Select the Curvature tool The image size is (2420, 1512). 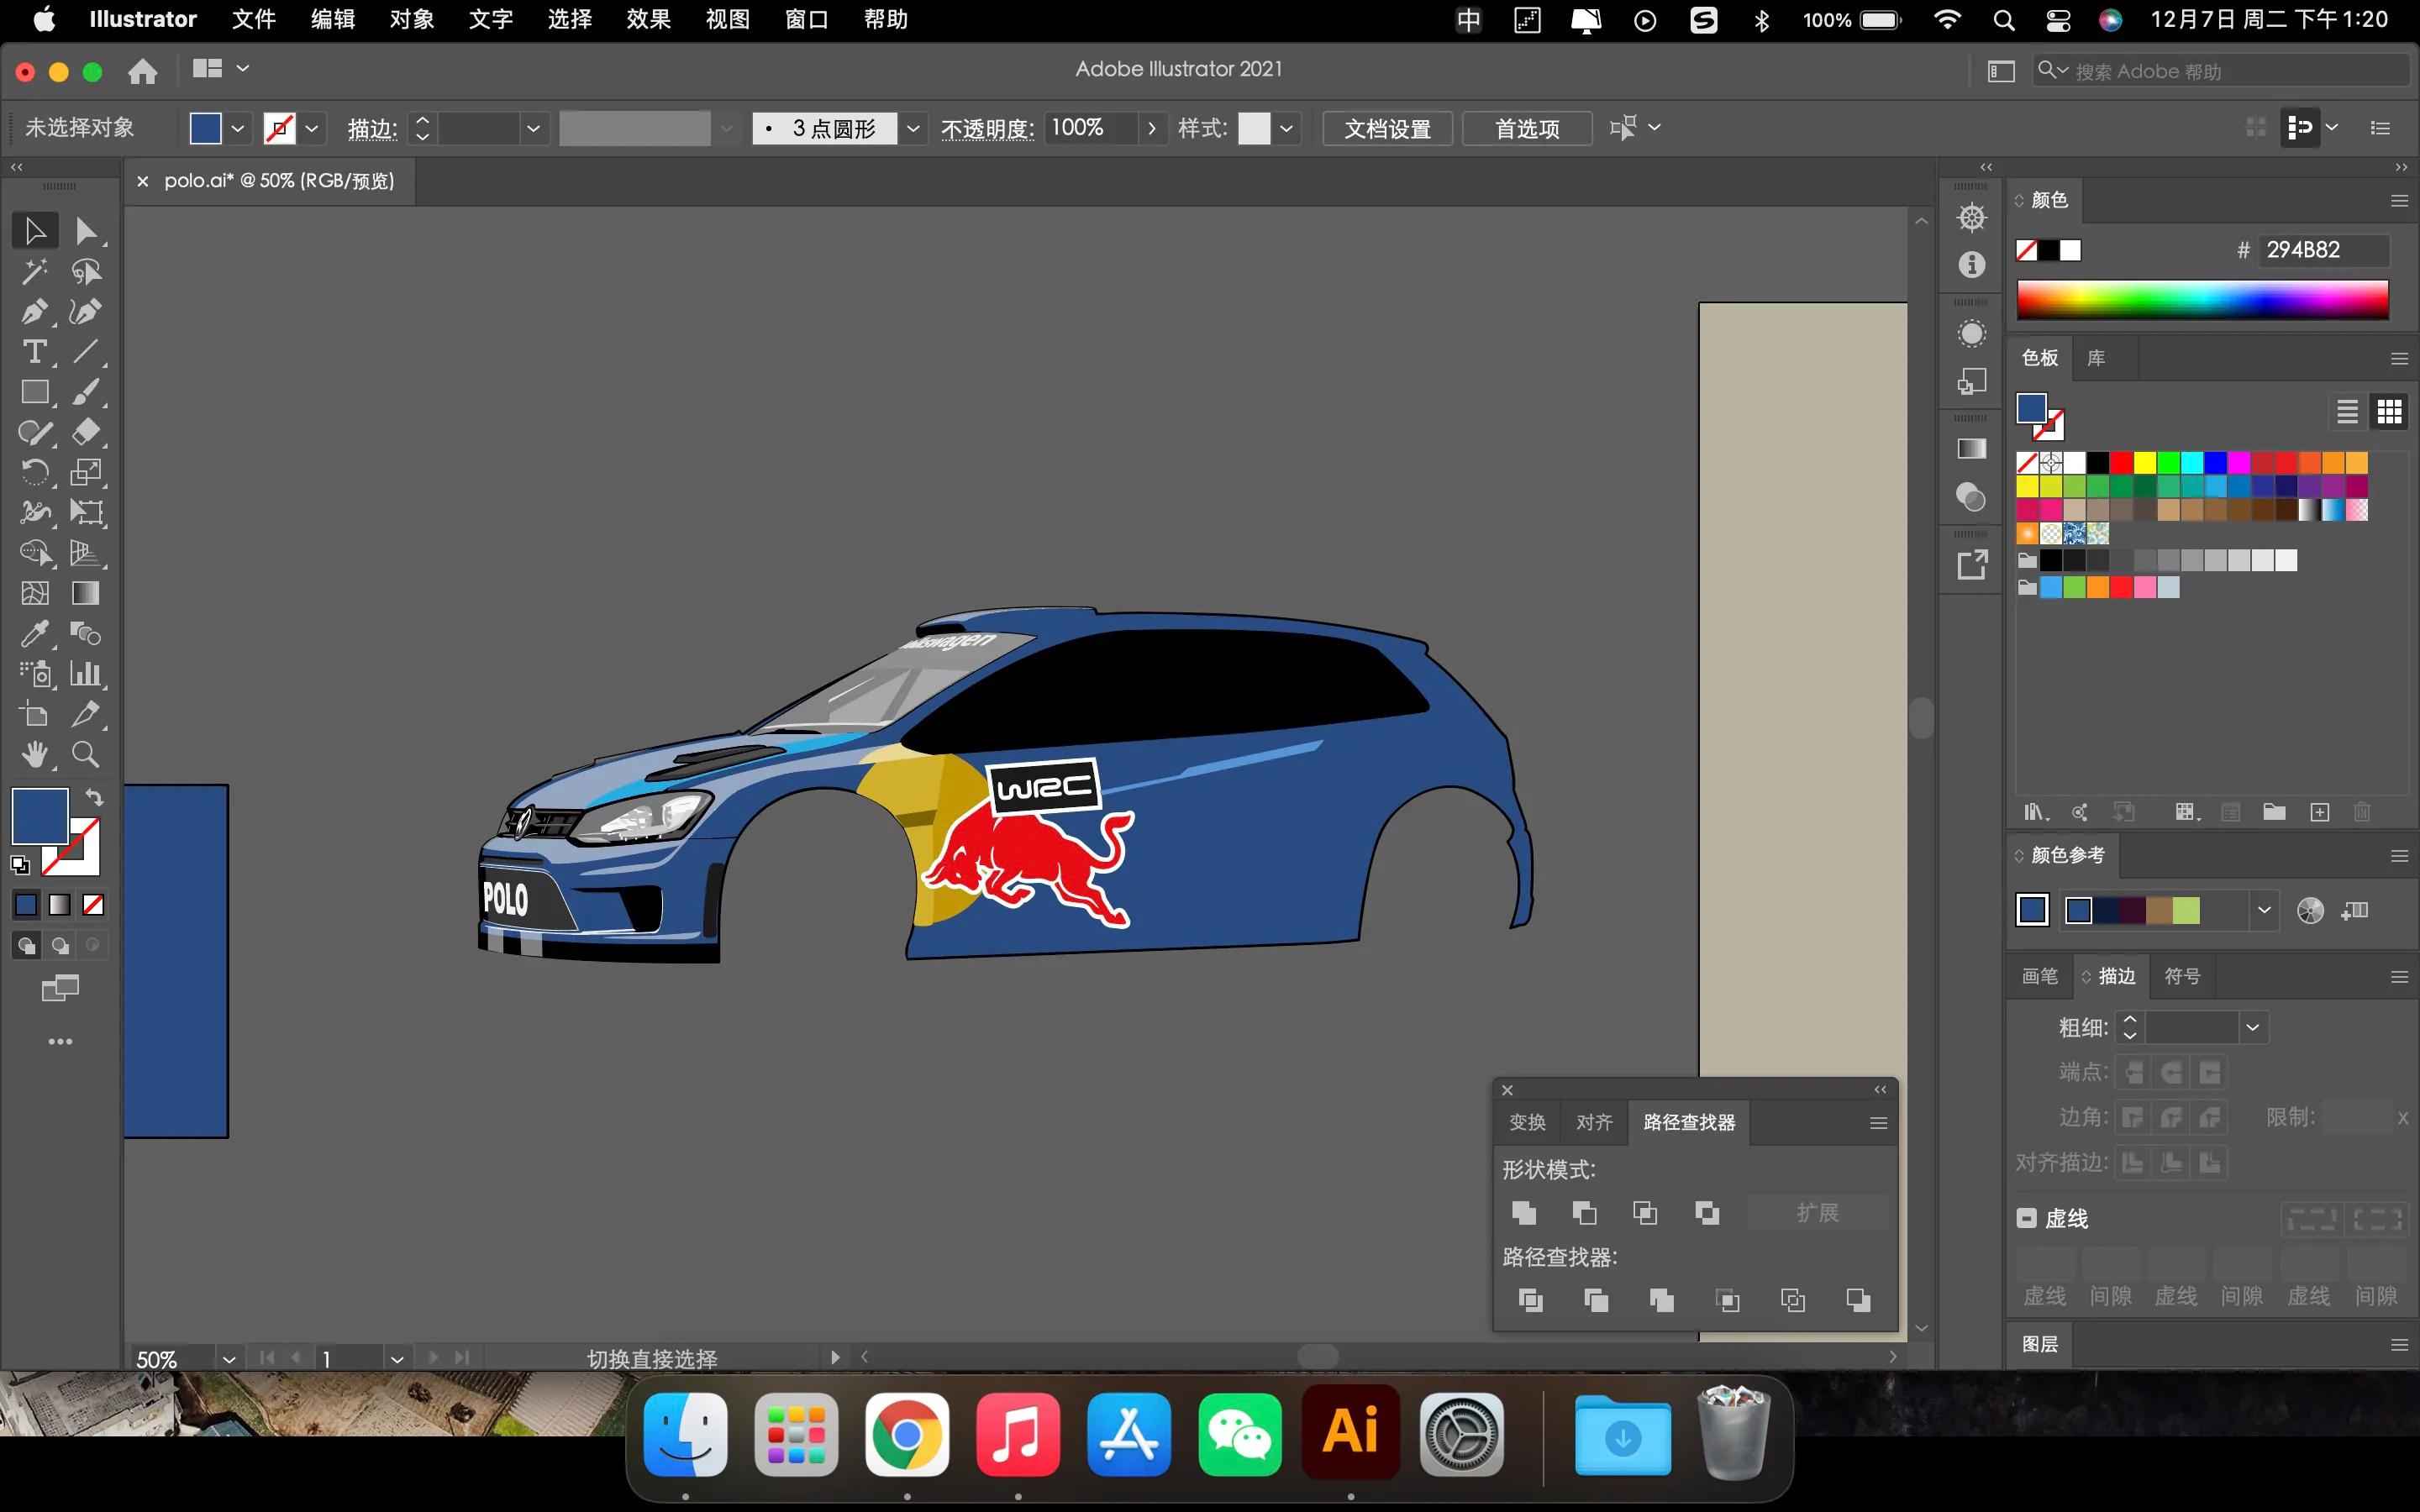tap(86, 311)
